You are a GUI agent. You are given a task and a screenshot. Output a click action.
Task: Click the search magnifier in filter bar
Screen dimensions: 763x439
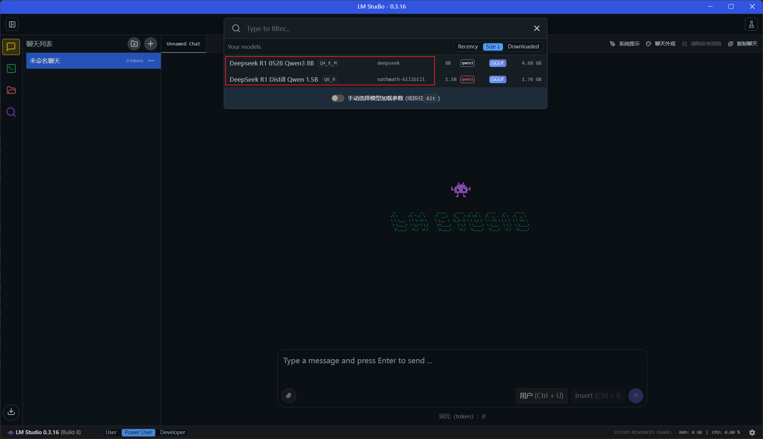[236, 28]
